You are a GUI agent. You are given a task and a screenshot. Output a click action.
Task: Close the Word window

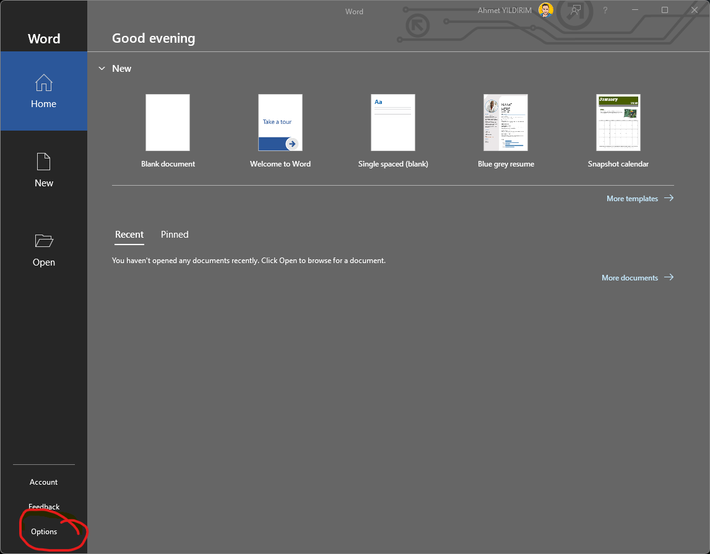[x=695, y=10]
